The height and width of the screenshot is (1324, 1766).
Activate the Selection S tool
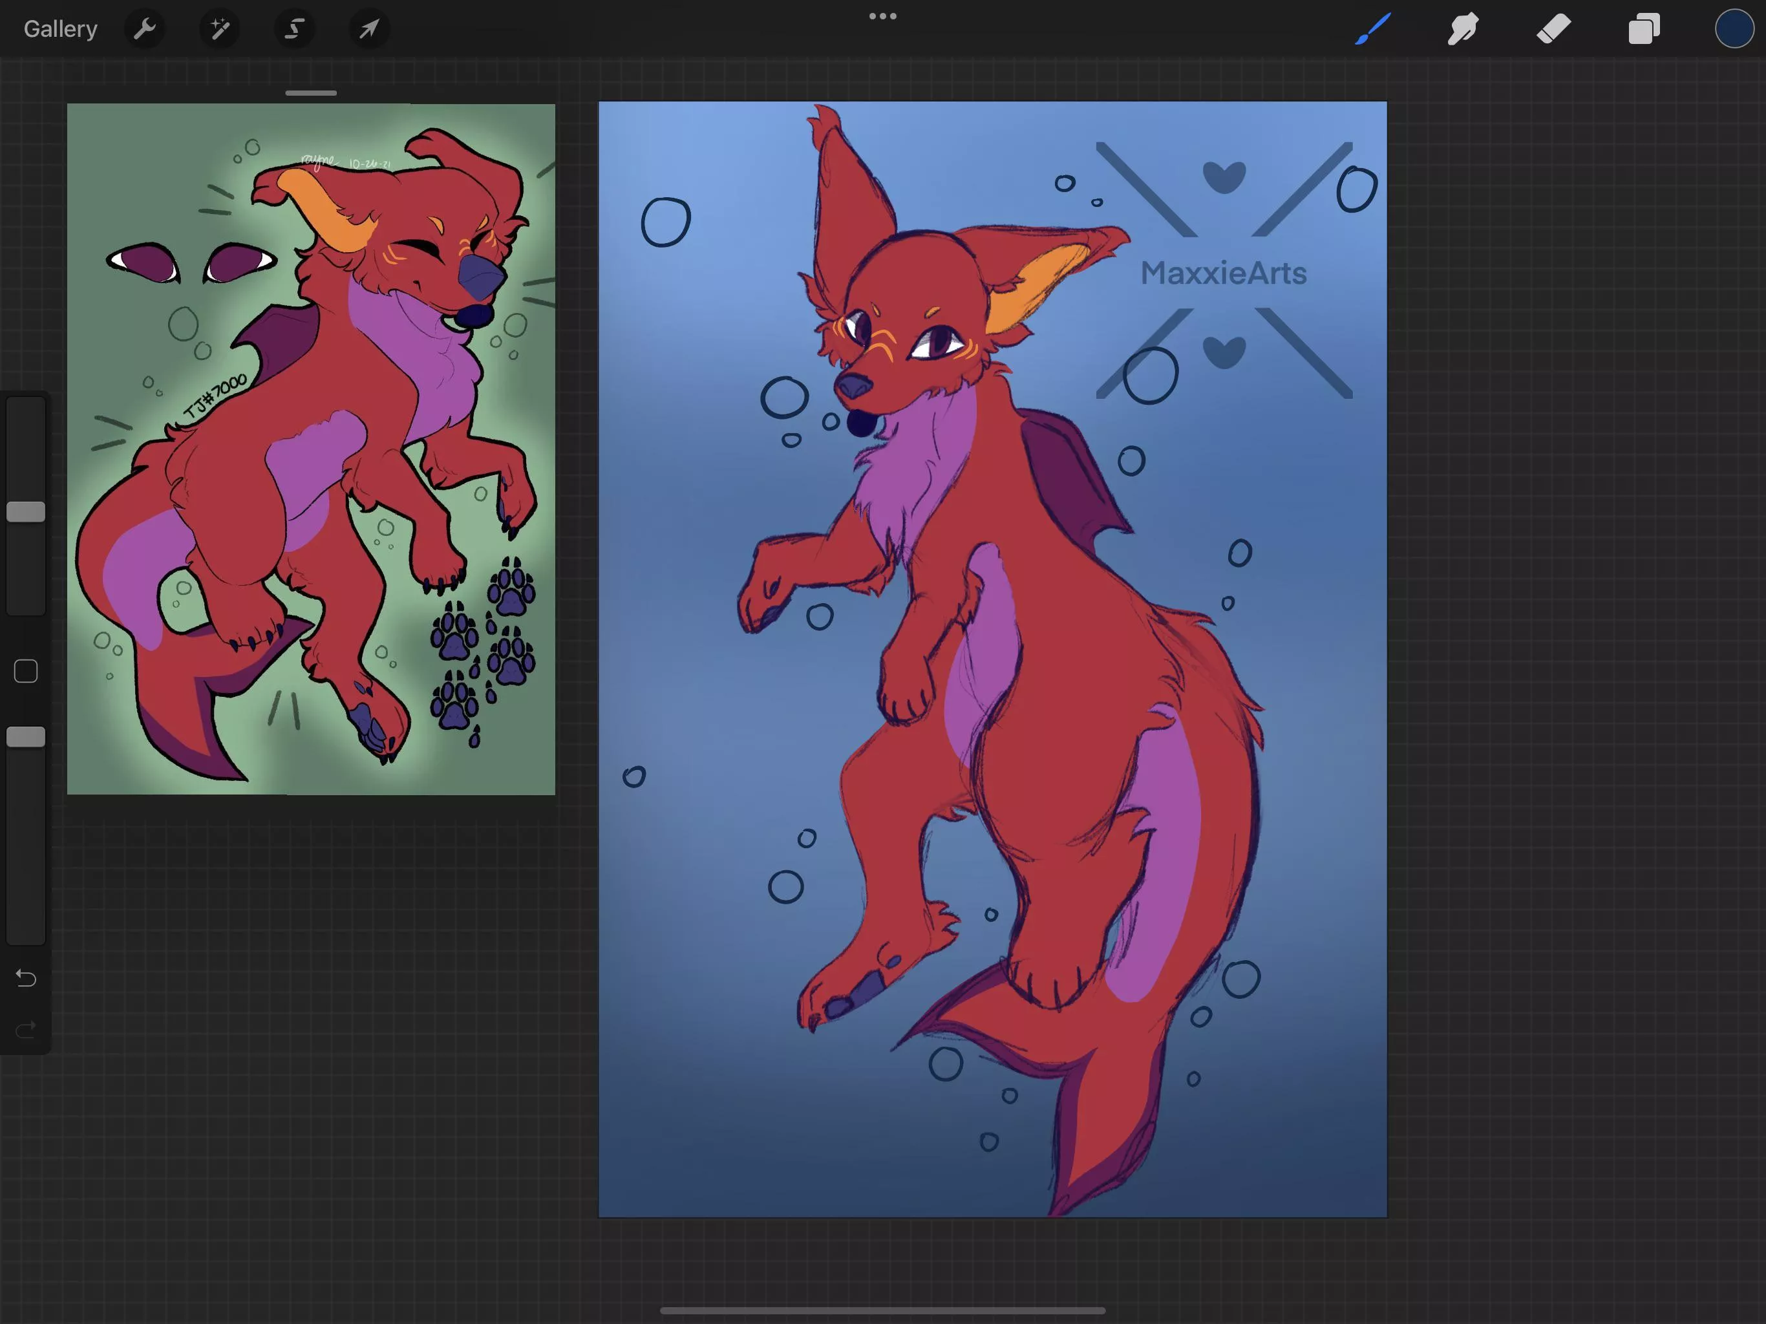295,30
